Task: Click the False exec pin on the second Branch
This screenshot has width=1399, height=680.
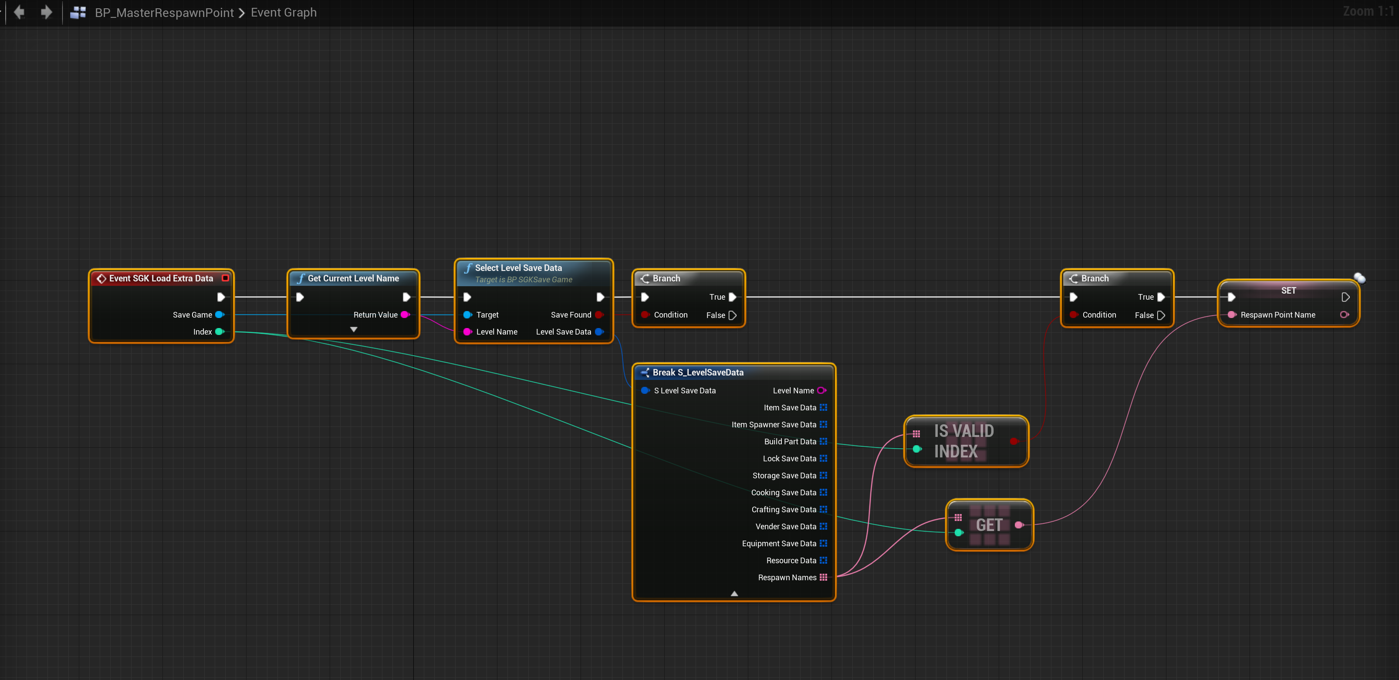Action: [1161, 315]
